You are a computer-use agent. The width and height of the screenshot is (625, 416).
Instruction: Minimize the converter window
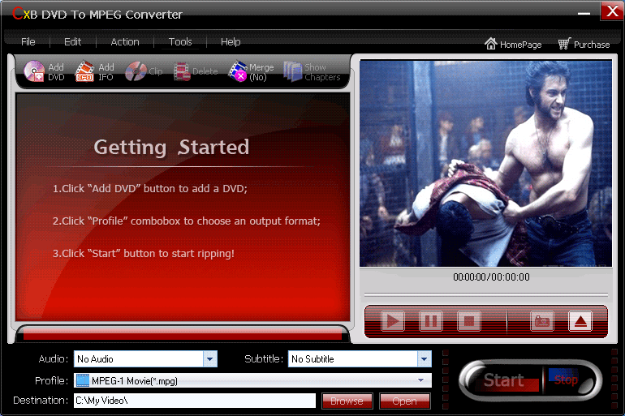coord(584,14)
